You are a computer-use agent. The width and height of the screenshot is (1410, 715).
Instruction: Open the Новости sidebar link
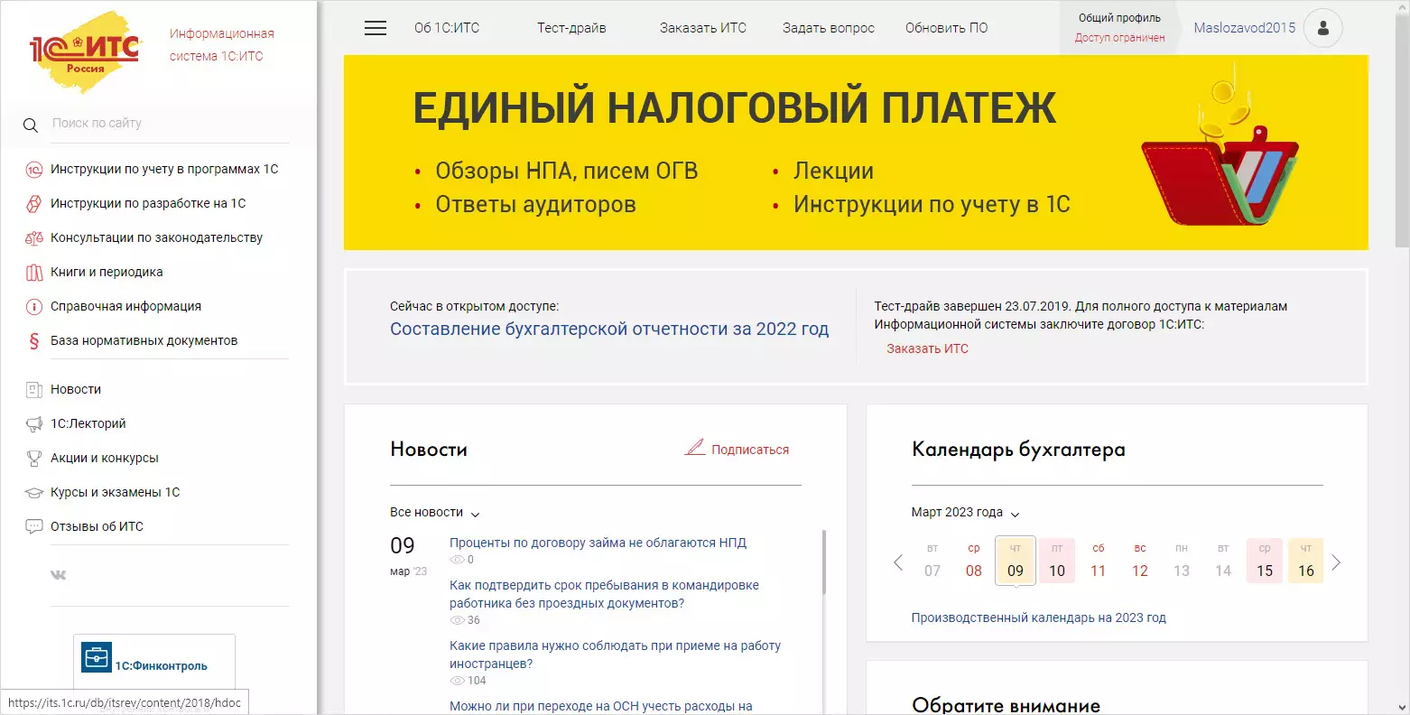click(x=76, y=390)
